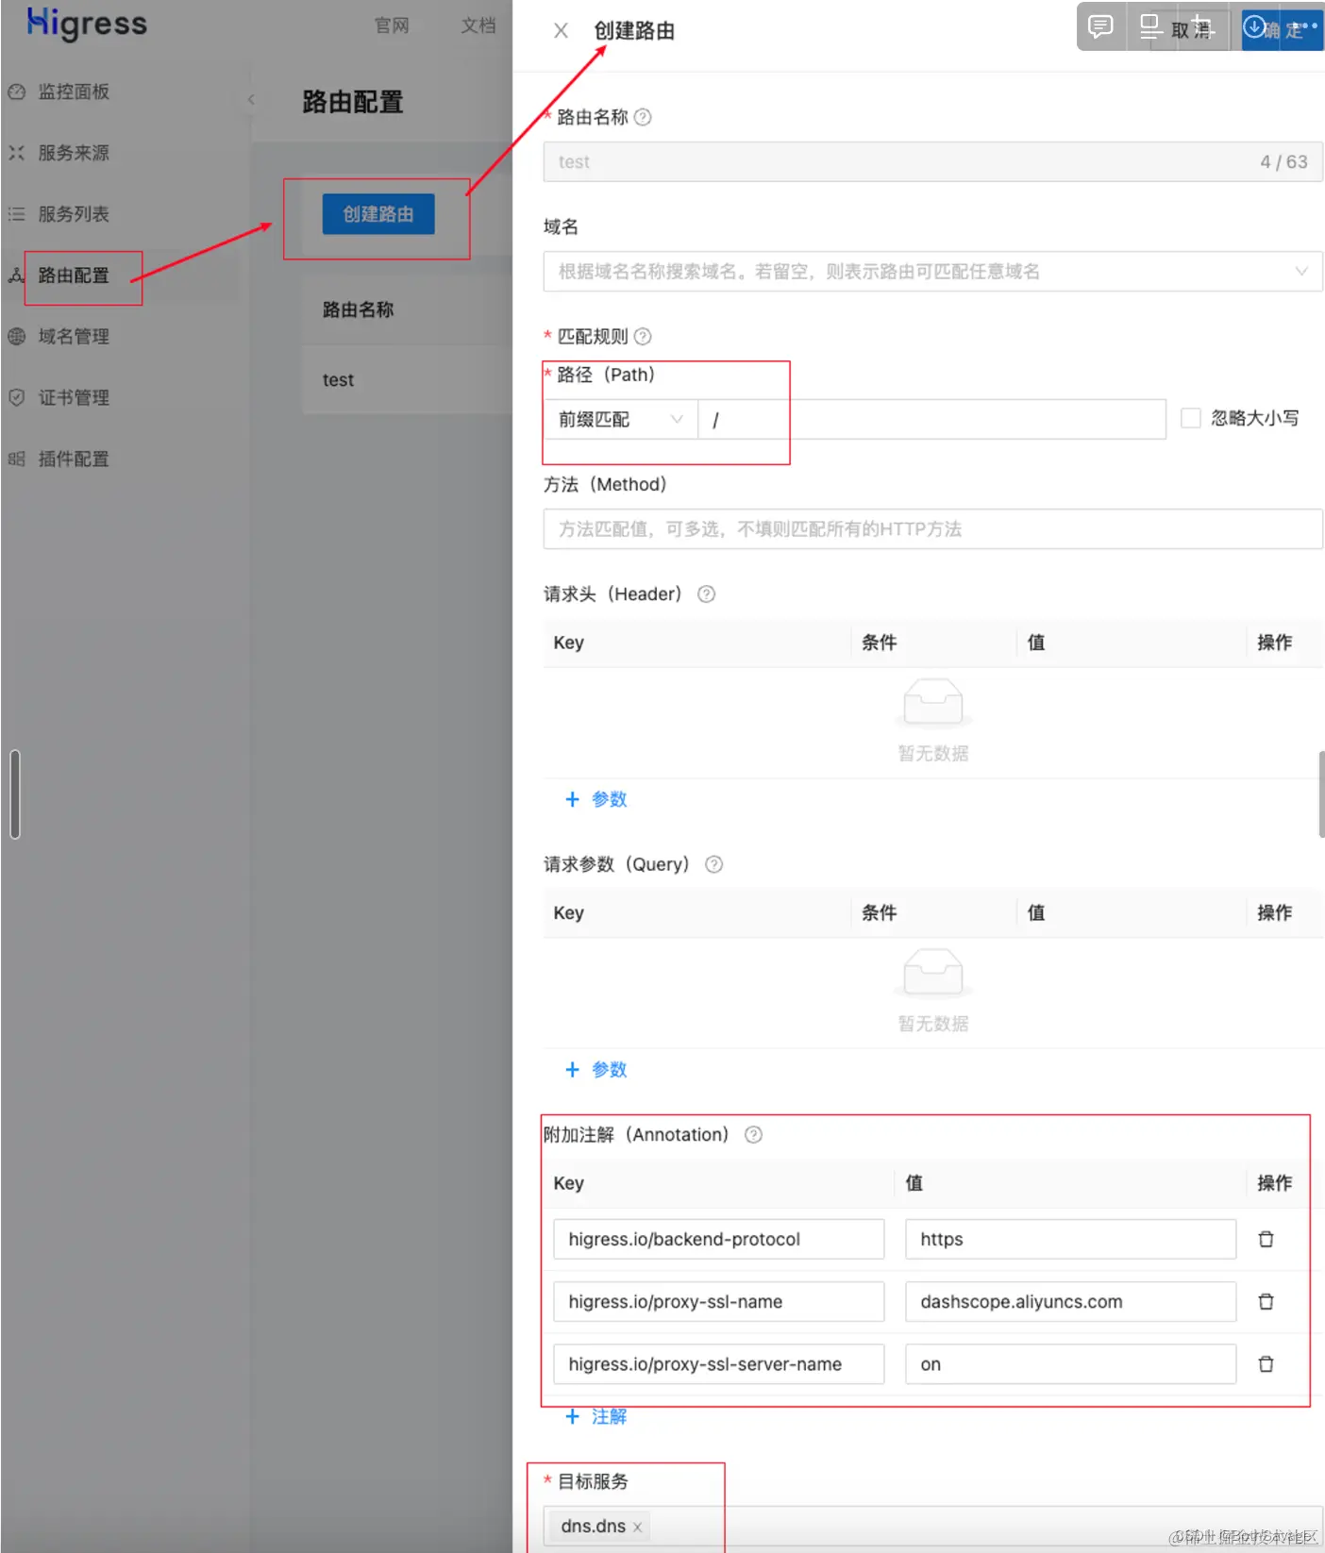The width and height of the screenshot is (1325, 1553).
Task: Click the help icon next to 路由名称
Action: (643, 117)
